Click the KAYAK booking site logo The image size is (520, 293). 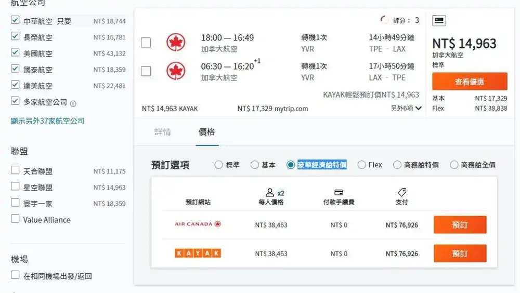point(198,253)
